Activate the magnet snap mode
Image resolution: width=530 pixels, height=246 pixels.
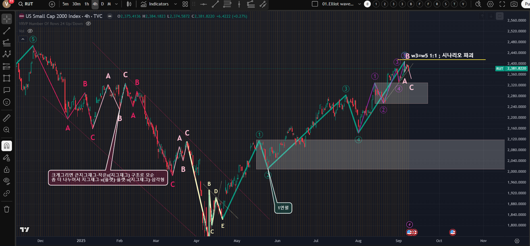pos(7,146)
